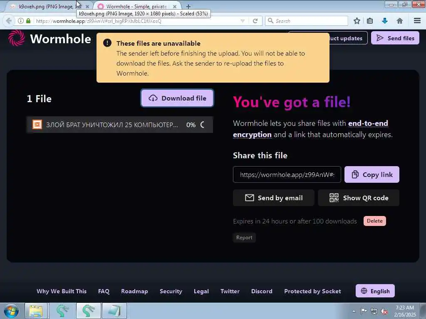Image resolution: width=426 pixels, height=319 pixels.
Task: Reload the current page
Action: 255,21
